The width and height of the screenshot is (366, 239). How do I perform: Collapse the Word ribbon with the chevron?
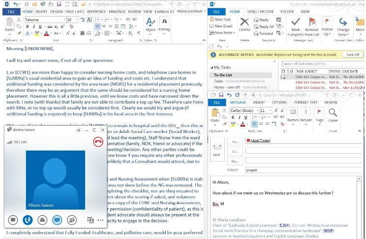pyautogui.click(x=204, y=40)
